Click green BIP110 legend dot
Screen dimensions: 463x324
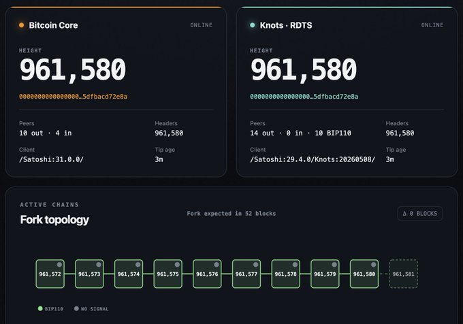40,308
